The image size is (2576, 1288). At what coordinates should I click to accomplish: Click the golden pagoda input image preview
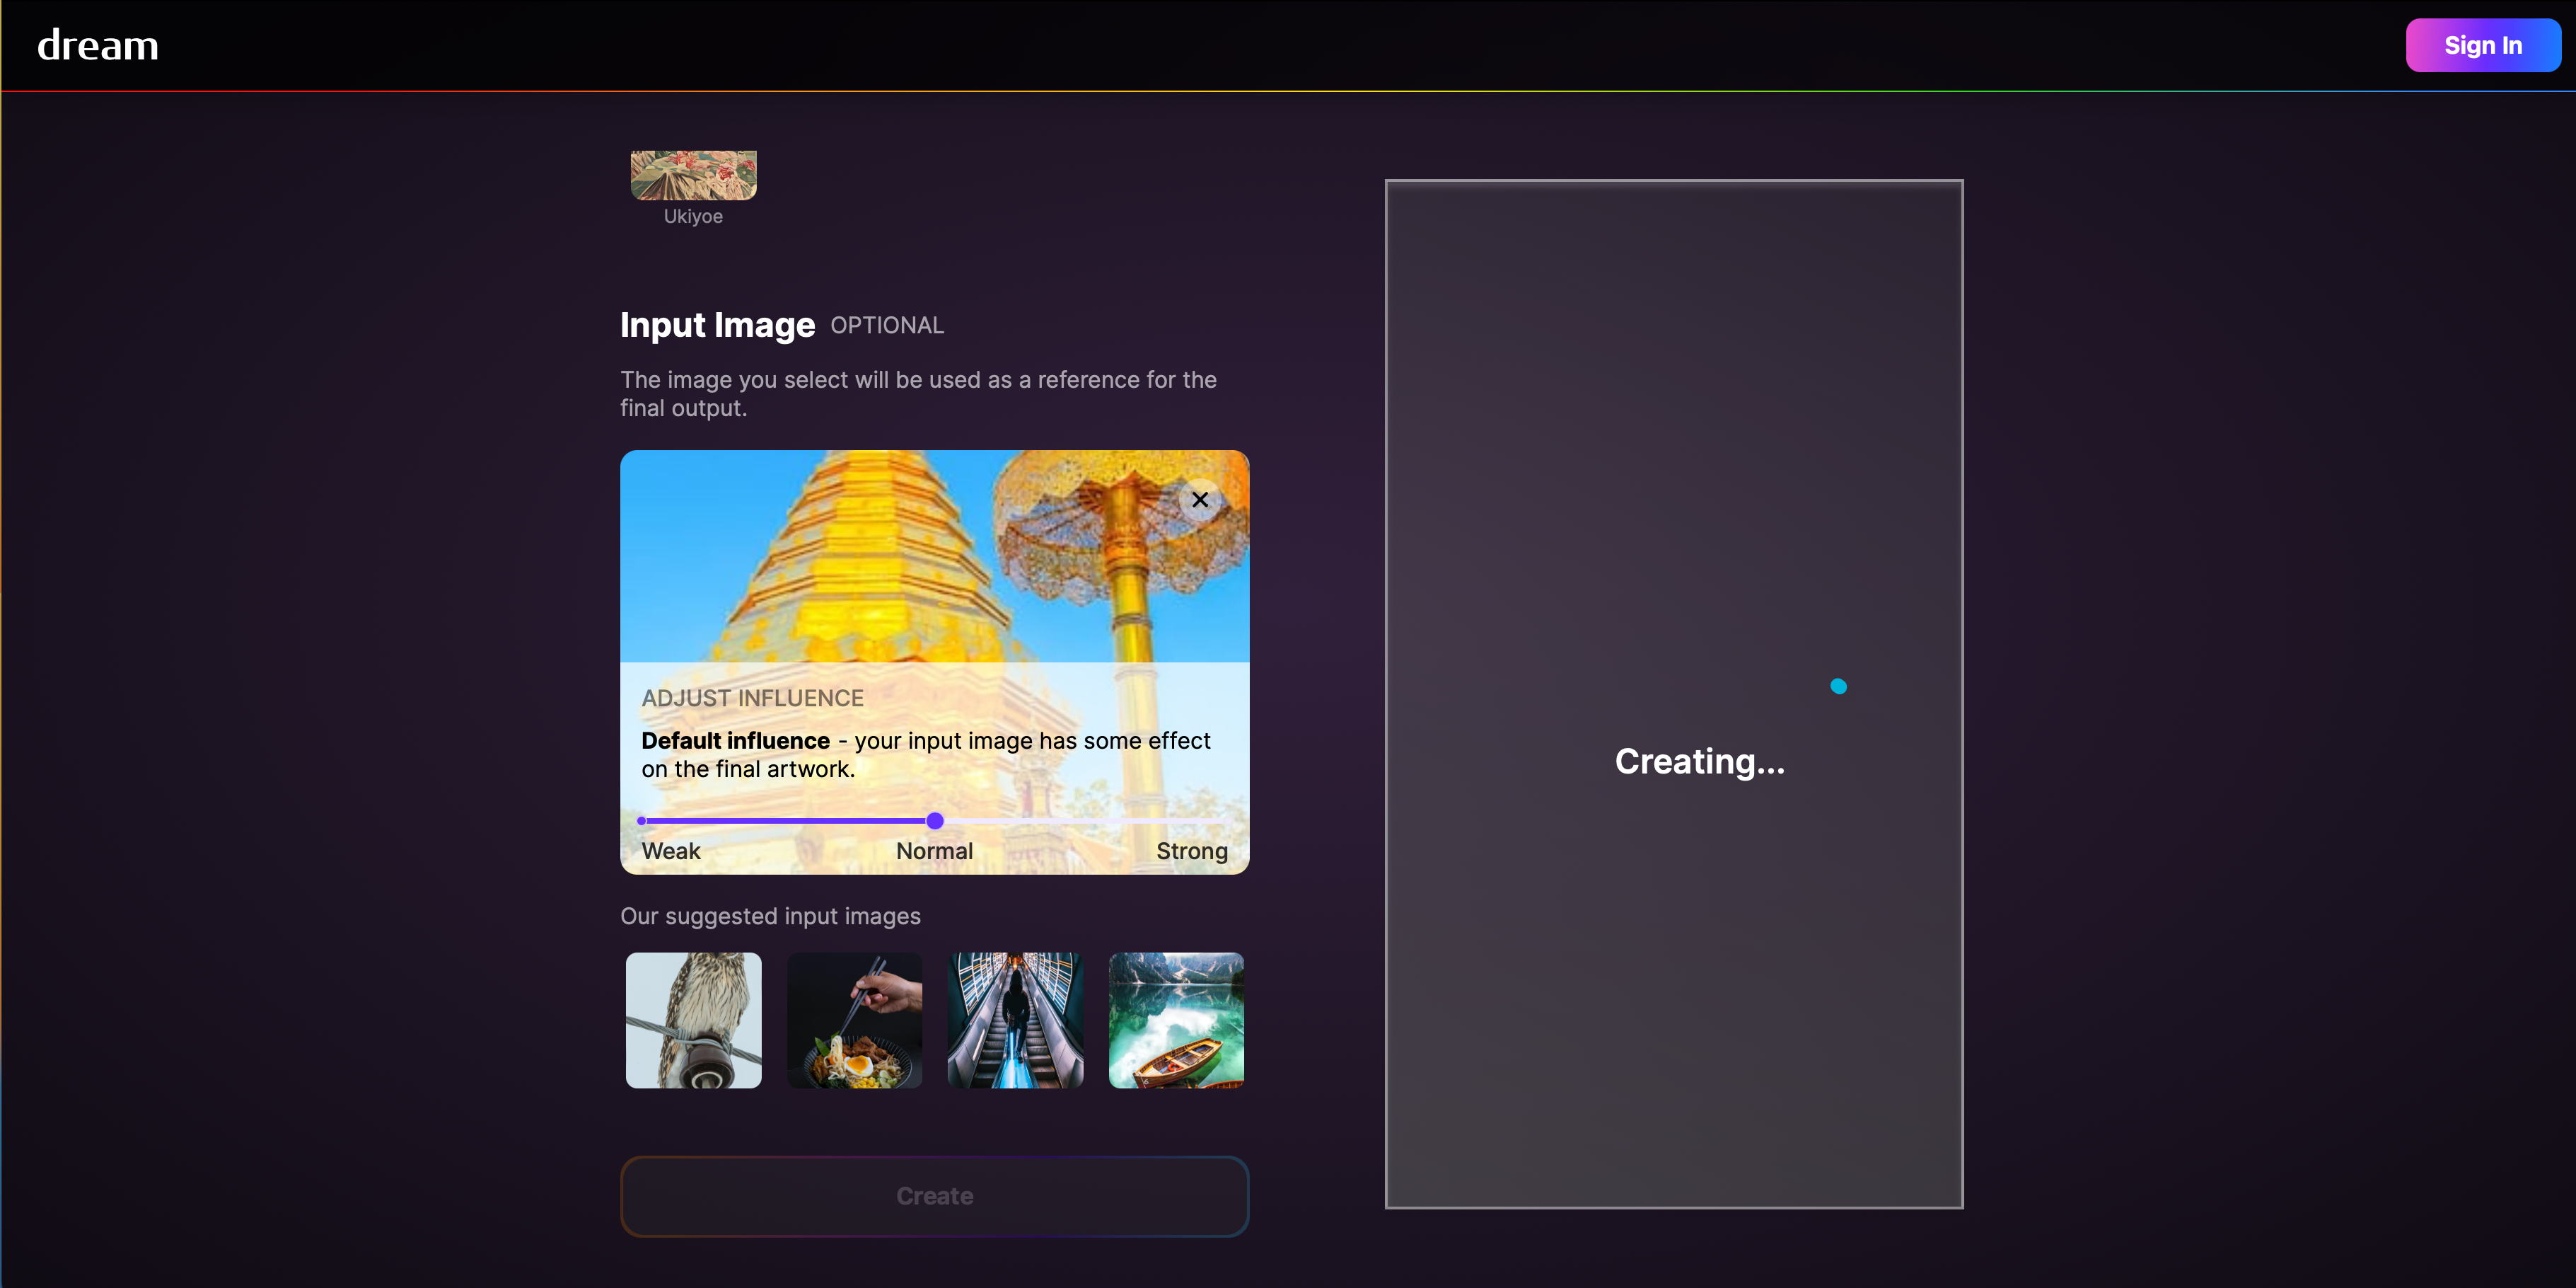coord(880,556)
